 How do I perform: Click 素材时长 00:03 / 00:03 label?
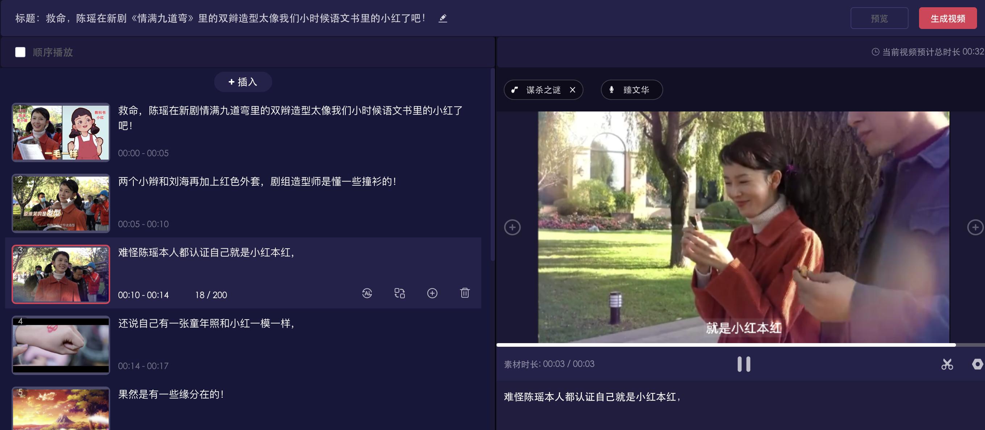(x=549, y=364)
